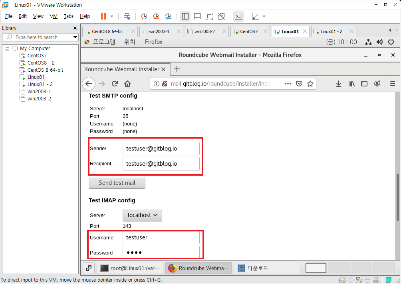This screenshot has width=401, height=284.
Task: Switch to the win2003-2 VM tab
Action: 204,31
